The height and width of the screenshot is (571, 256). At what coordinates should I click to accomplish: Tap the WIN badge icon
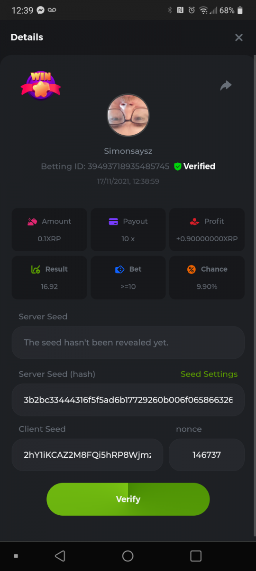41,85
